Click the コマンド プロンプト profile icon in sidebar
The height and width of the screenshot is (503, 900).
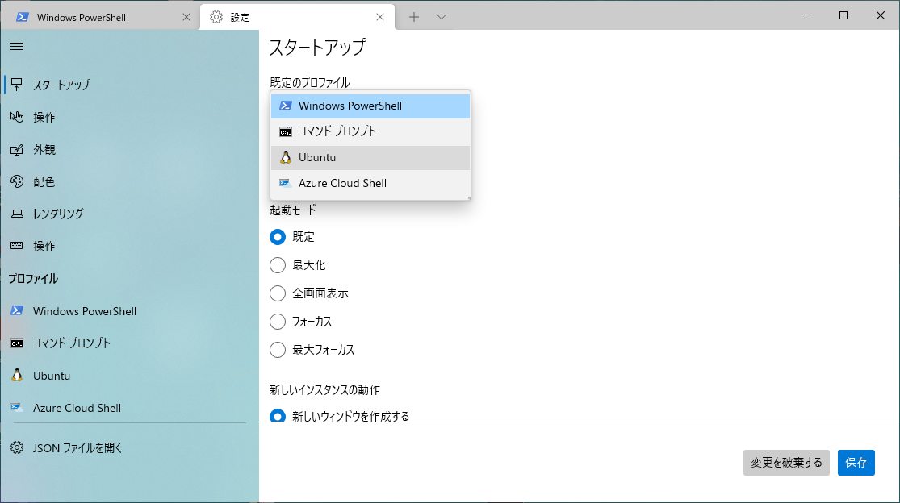click(x=17, y=343)
